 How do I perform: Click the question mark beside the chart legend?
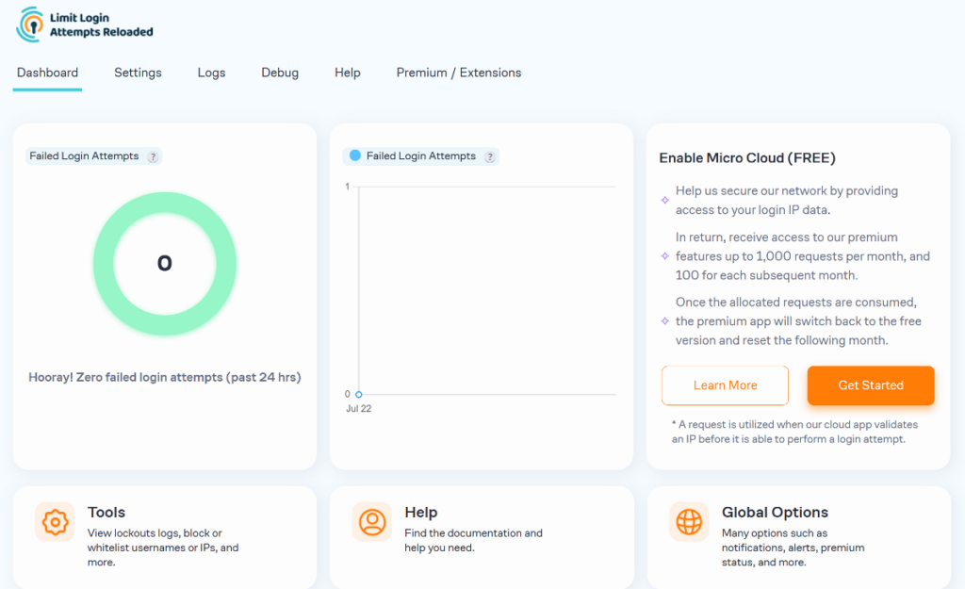[490, 157]
